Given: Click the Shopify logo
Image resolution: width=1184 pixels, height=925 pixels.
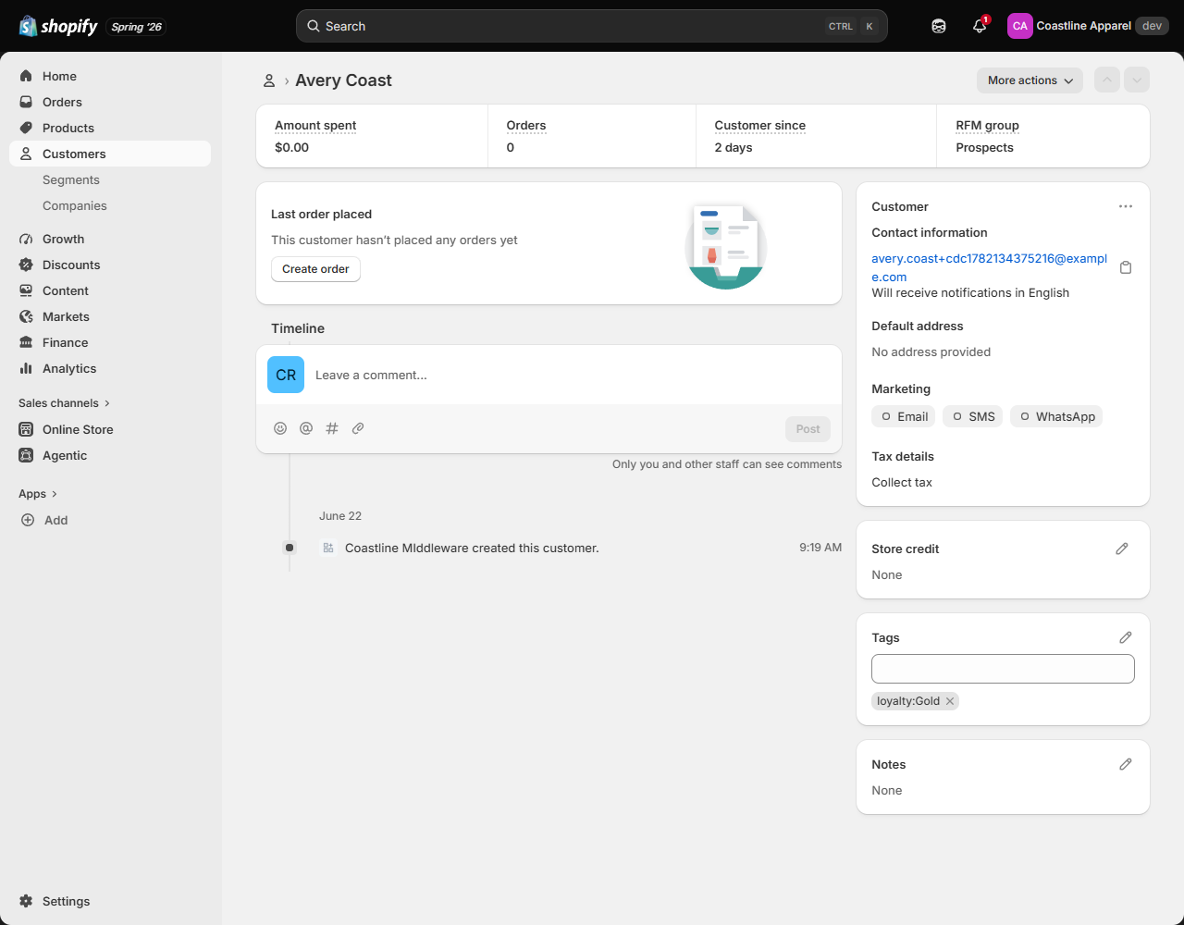Looking at the screenshot, I should (58, 26).
